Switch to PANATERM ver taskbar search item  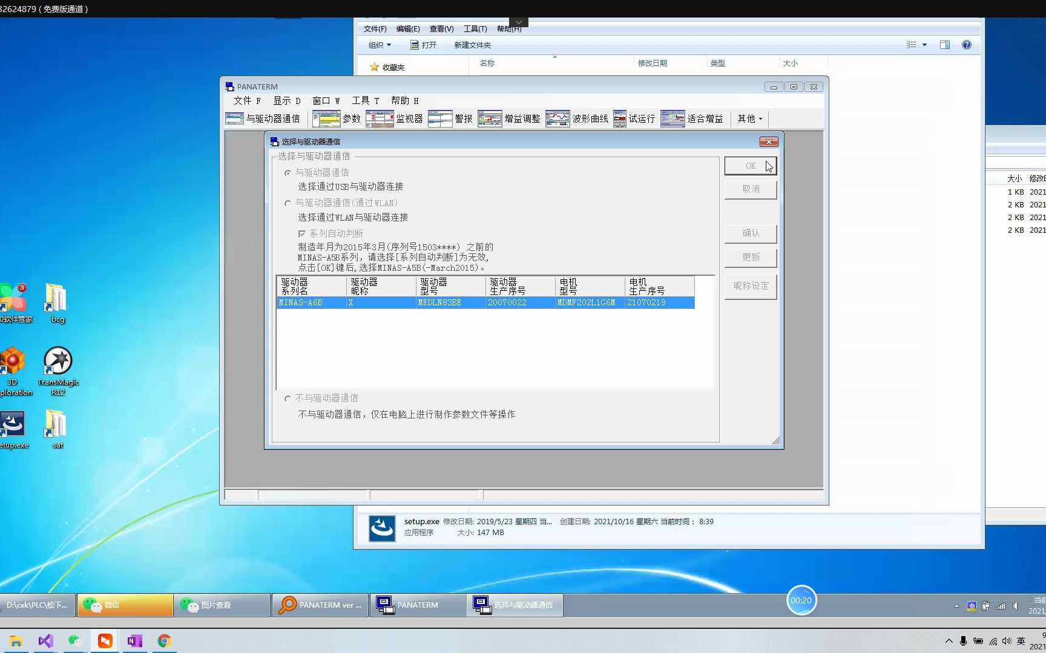click(320, 605)
